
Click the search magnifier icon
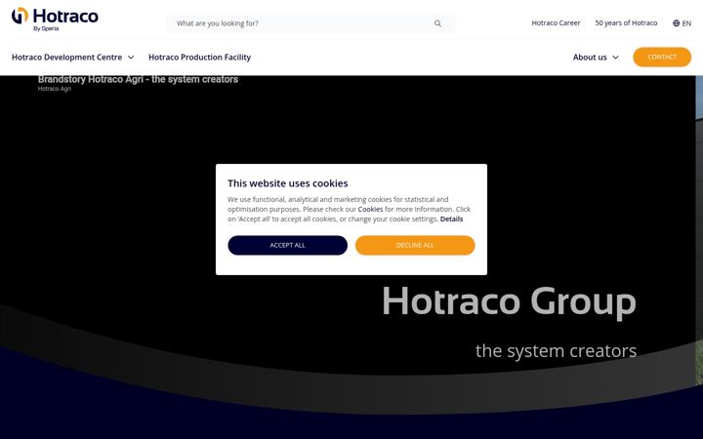coord(437,23)
